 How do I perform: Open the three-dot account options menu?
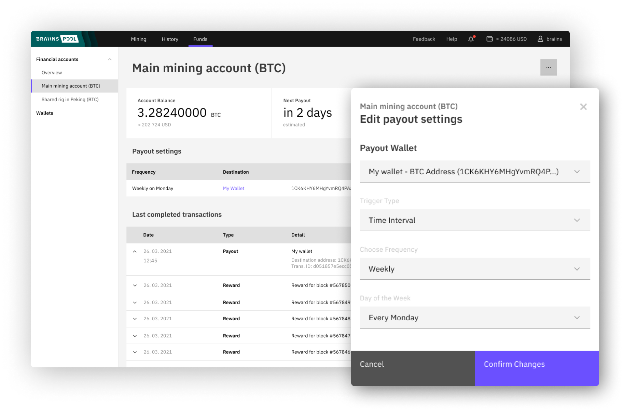pos(548,68)
